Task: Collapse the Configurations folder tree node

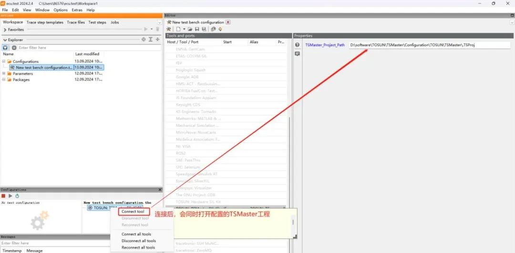Action: (x=4, y=61)
